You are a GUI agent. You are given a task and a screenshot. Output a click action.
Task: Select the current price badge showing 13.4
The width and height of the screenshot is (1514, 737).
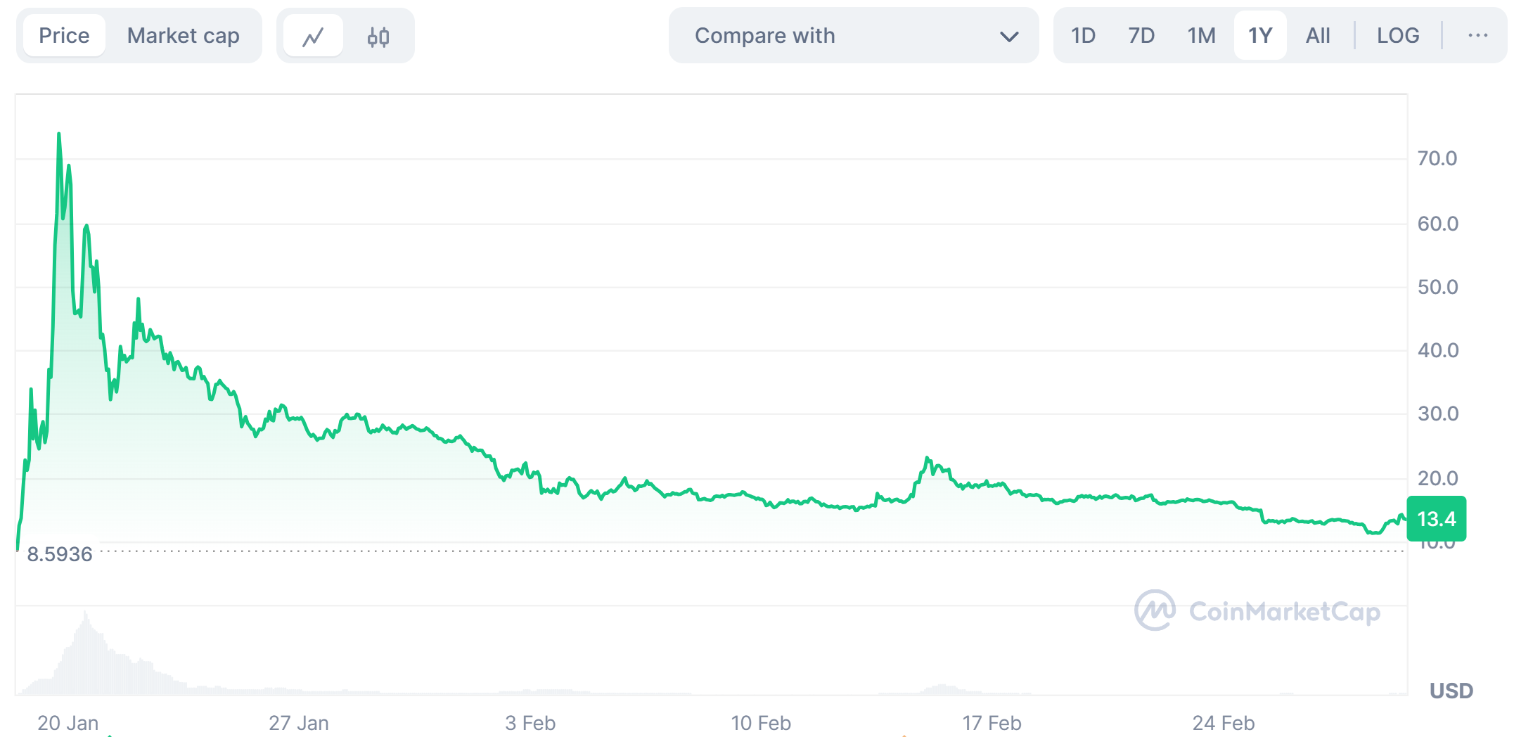click(x=1437, y=518)
